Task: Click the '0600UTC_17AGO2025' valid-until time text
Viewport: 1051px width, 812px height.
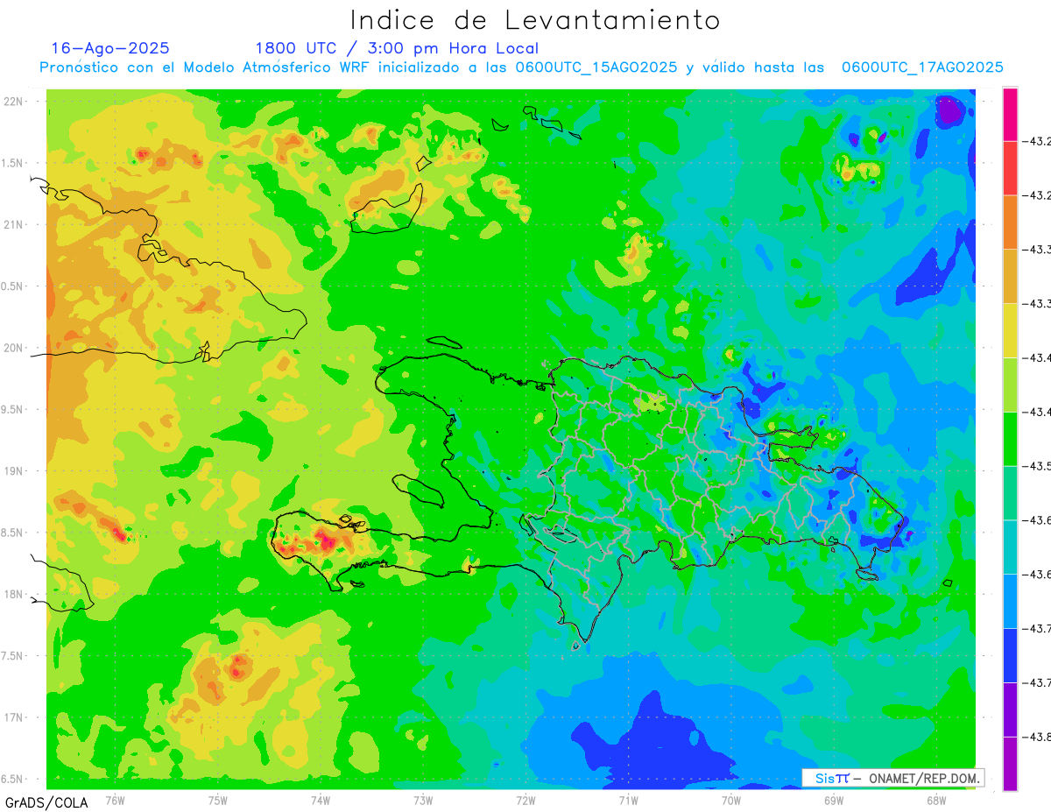Action: click(922, 67)
